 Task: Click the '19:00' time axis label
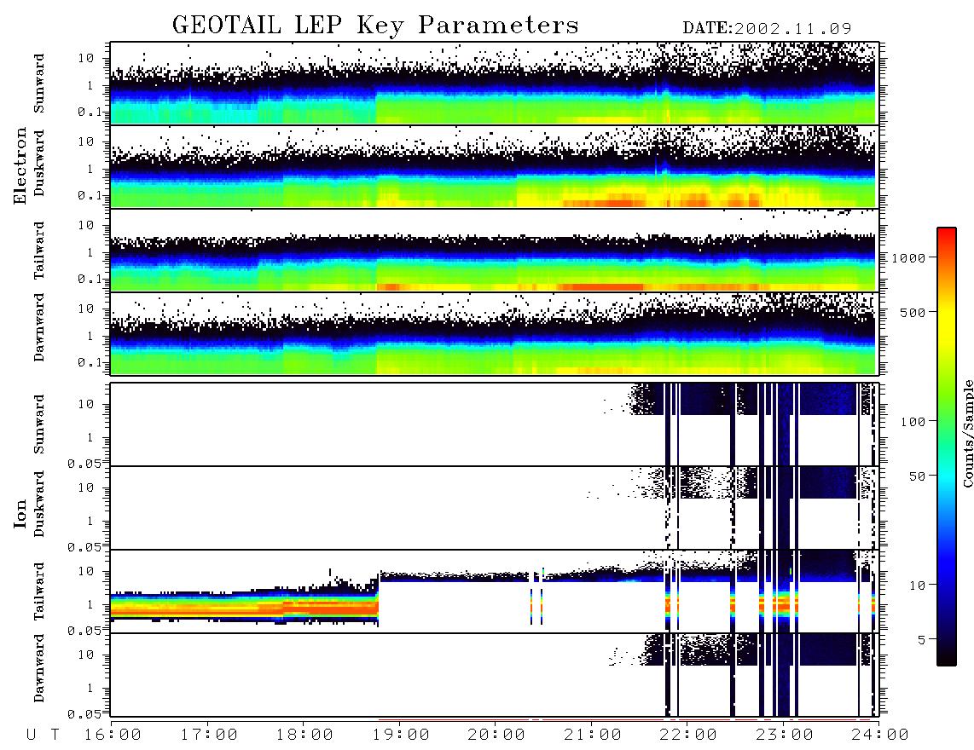pyautogui.click(x=401, y=735)
